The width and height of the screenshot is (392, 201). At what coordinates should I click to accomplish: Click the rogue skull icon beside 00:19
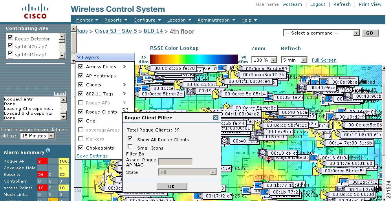click(x=190, y=91)
